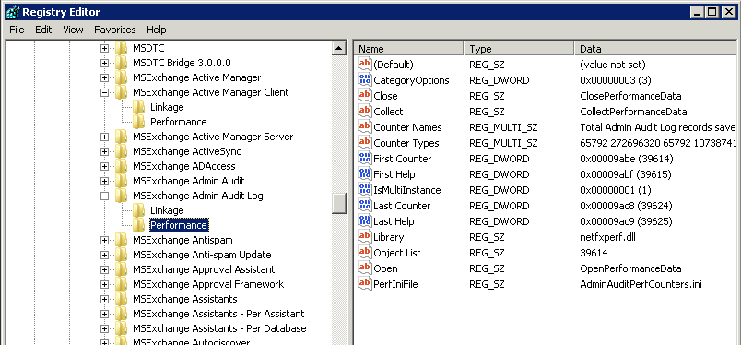Select Performance under MSExchange Active Manager Client
This screenshot has width=741, height=345.
(178, 122)
